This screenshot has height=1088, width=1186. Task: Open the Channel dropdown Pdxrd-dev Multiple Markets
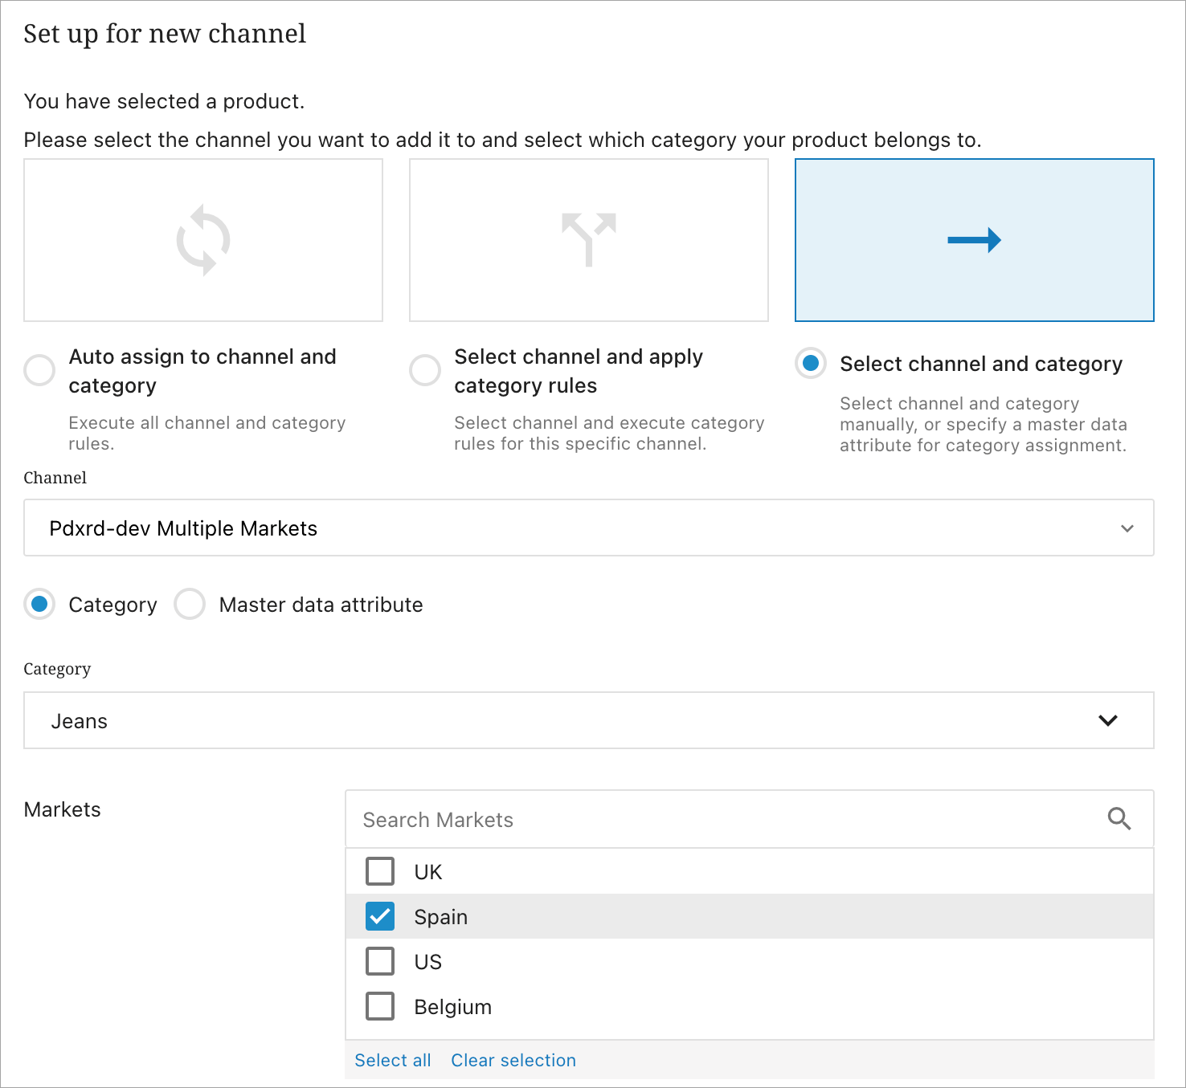(x=562, y=528)
